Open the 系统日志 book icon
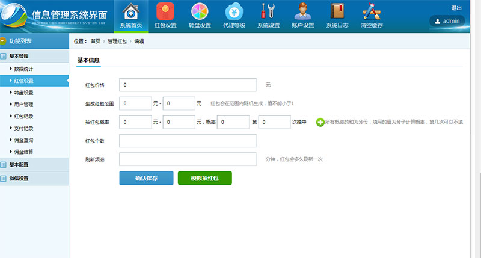This screenshot has height=258, width=481. coord(337,12)
